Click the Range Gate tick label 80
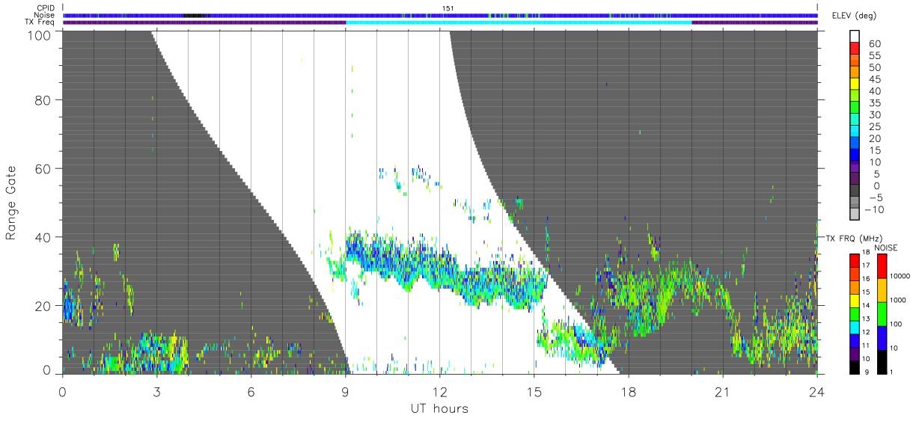Image resolution: width=919 pixels, height=424 pixels. click(43, 99)
